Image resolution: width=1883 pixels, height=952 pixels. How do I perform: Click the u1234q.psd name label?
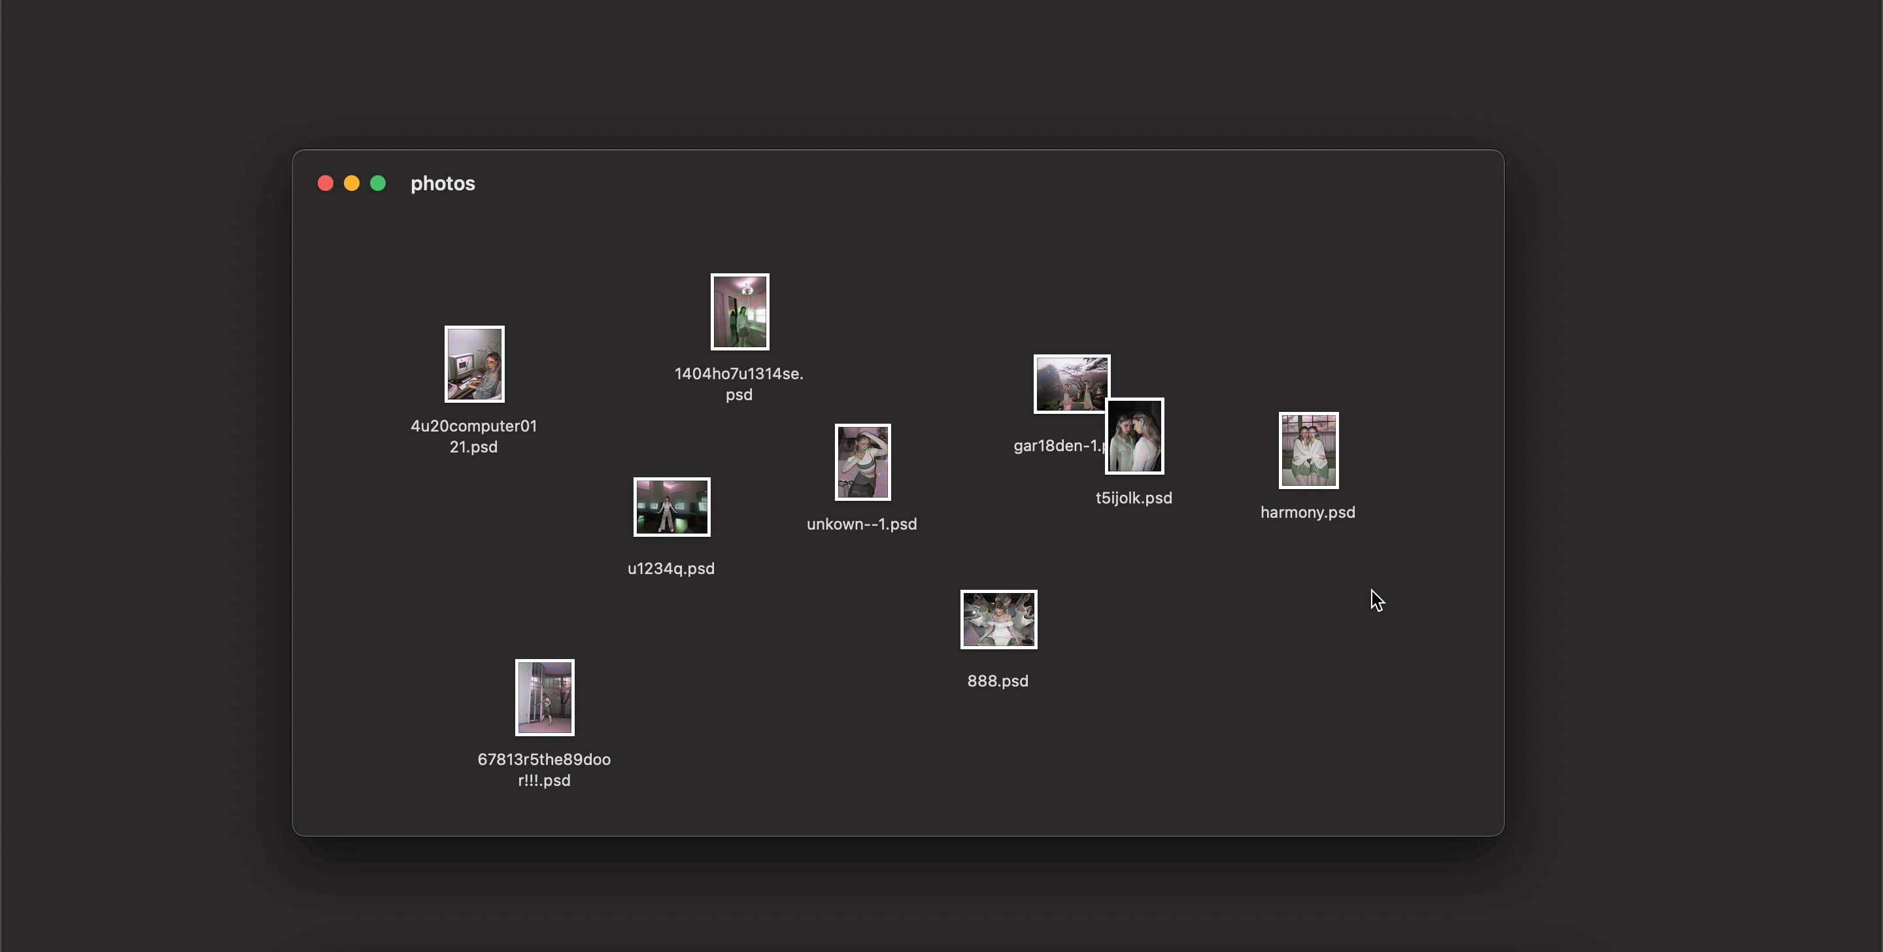point(671,569)
